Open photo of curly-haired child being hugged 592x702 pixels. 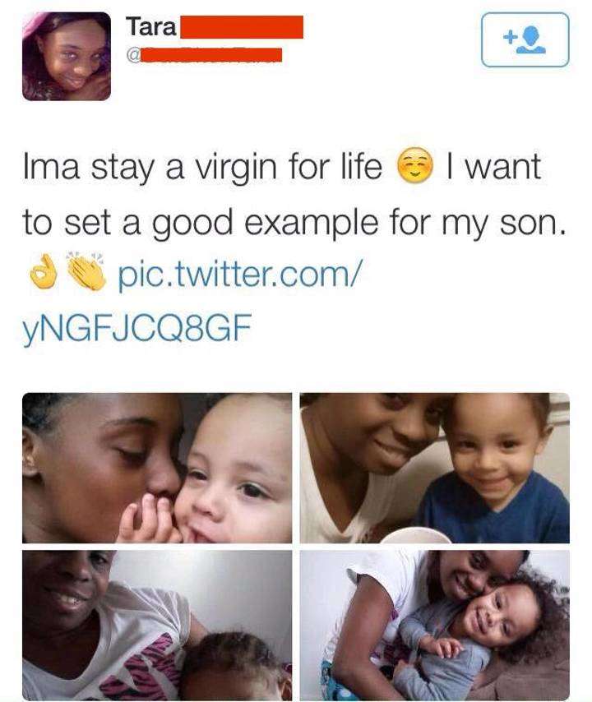435,626
